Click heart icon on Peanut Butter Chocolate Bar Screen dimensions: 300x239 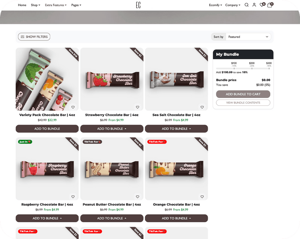click(138, 197)
